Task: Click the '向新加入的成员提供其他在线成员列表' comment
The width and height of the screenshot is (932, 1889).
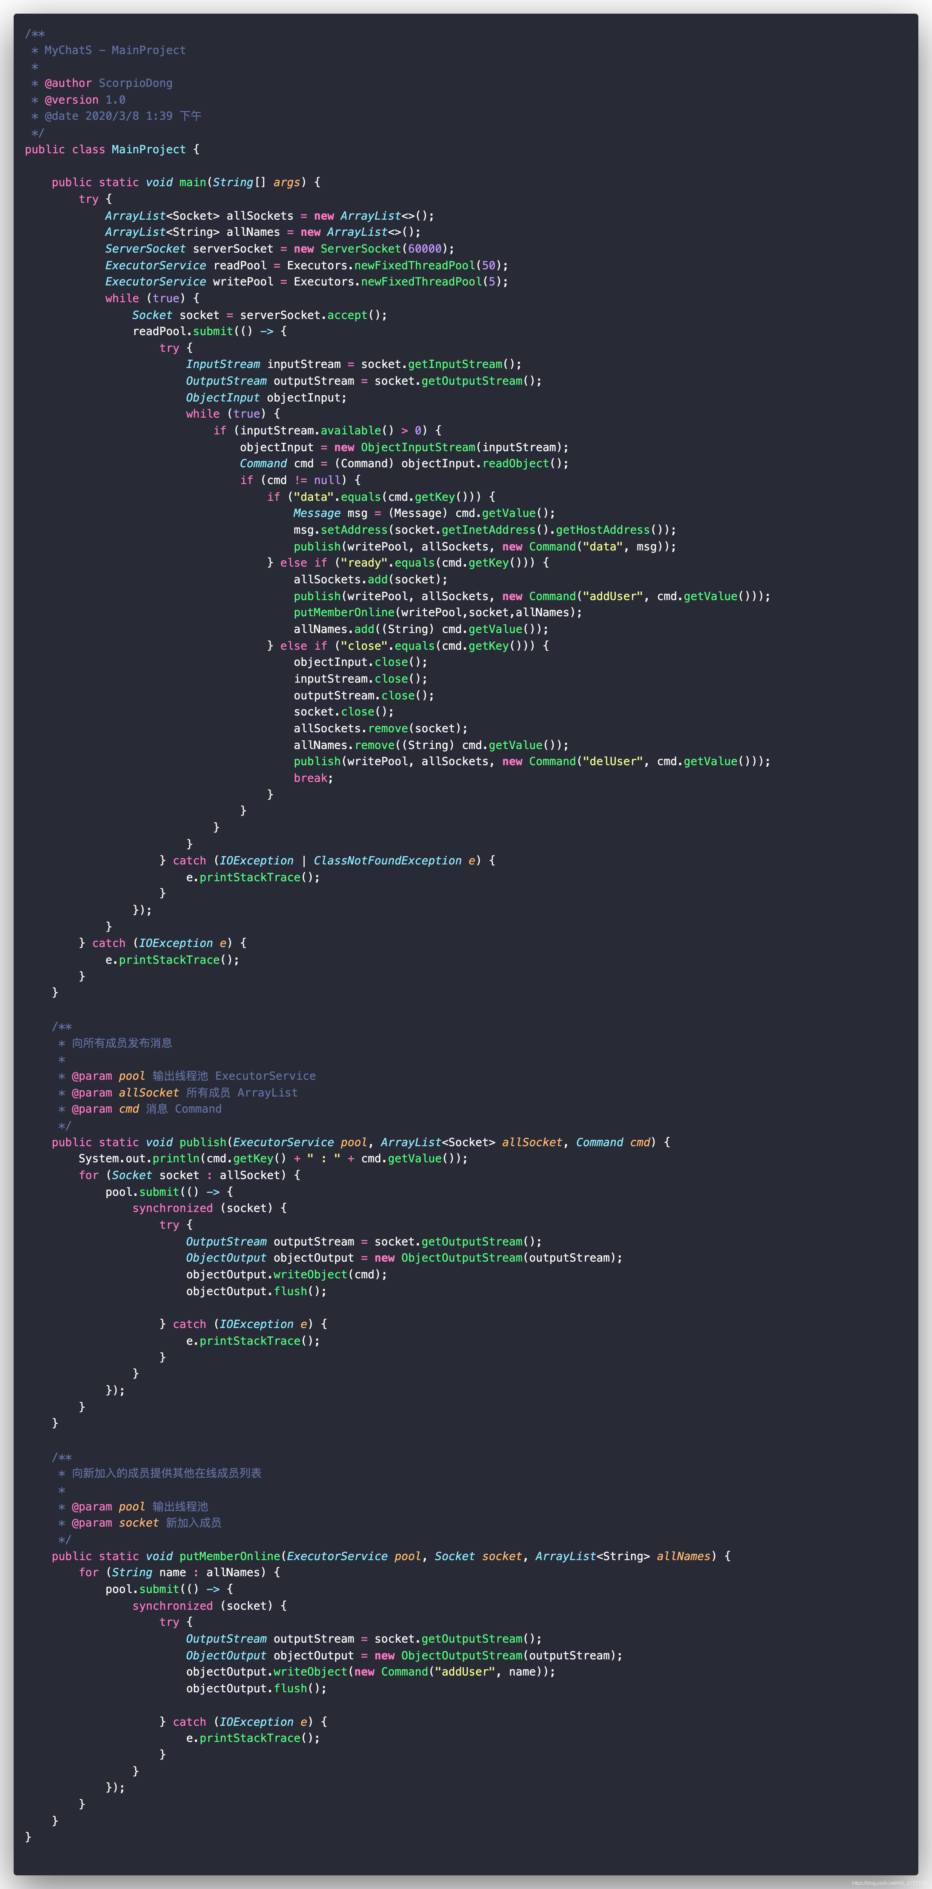Action: tap(159, 1473)
